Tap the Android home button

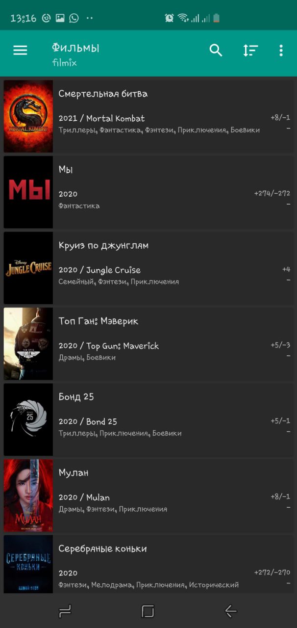point(148,611)
